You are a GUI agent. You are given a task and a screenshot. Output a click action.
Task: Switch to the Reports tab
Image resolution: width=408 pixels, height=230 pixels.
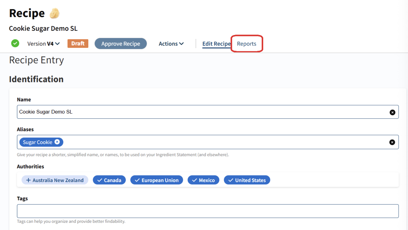[x=246, y=44]
